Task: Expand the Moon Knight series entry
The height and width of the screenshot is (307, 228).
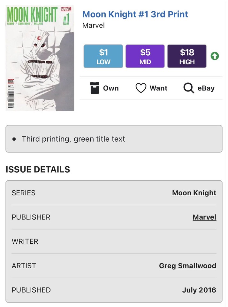Action: pos(194,193)
